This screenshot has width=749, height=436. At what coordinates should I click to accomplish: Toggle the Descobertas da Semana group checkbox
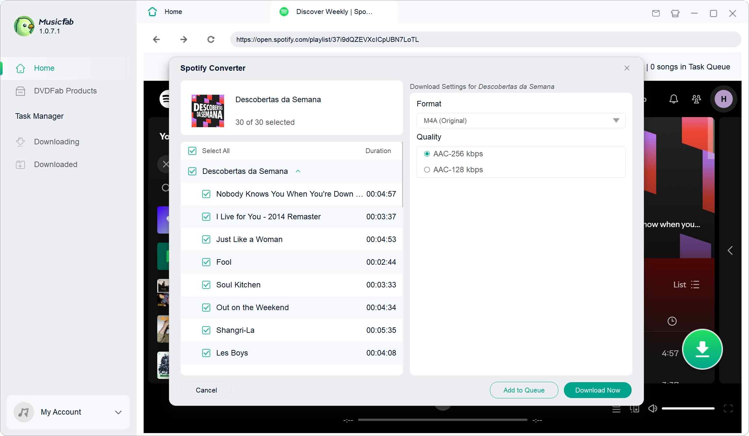click(192, 171)
